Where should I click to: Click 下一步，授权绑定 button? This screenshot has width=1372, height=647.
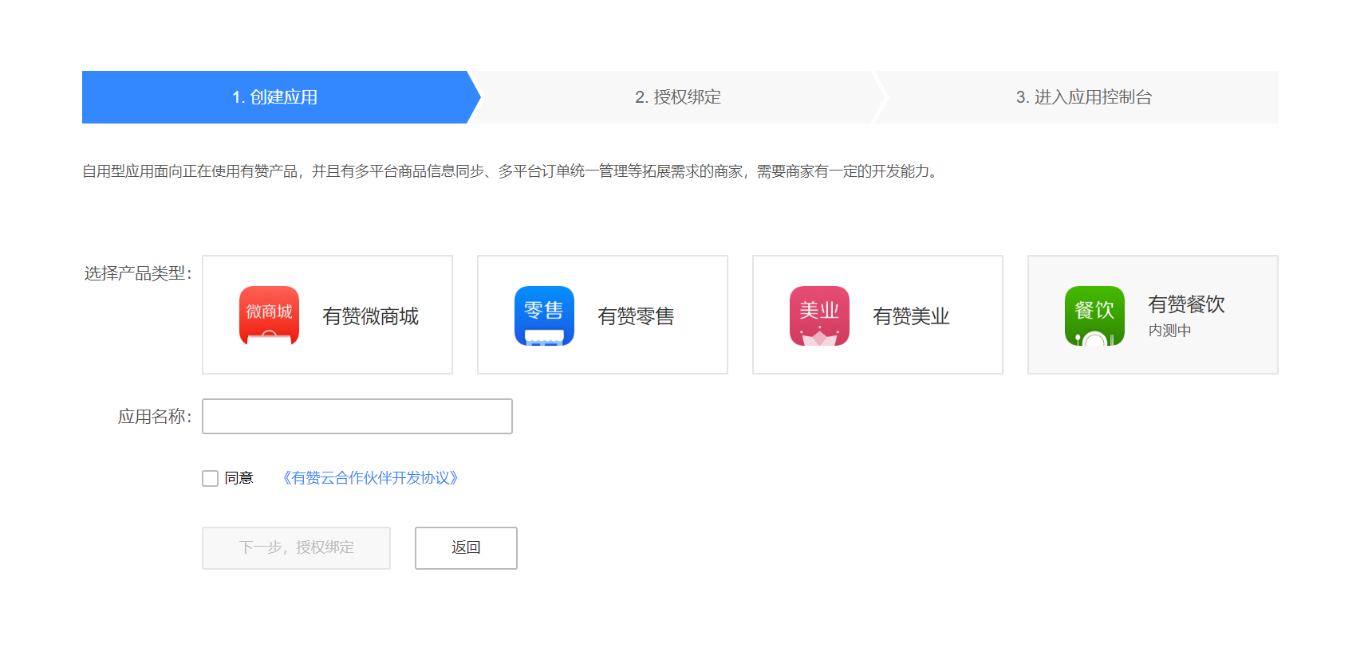(296, 548)
